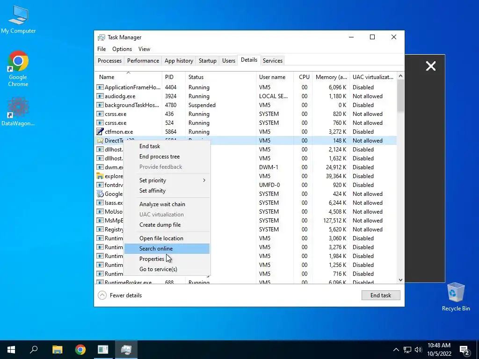Sort by the Status column header

tap(221, 77)
